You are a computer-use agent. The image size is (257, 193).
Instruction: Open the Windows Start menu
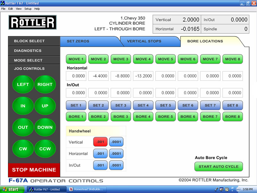click(11, 189)
